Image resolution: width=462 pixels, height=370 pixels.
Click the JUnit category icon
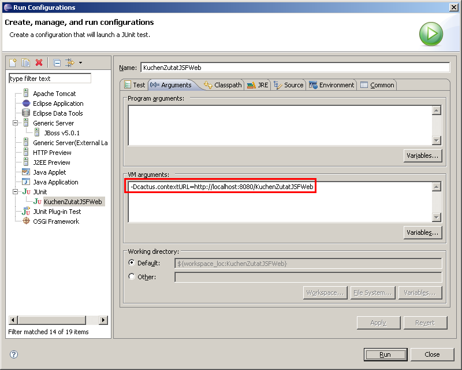tap(26, 192)
